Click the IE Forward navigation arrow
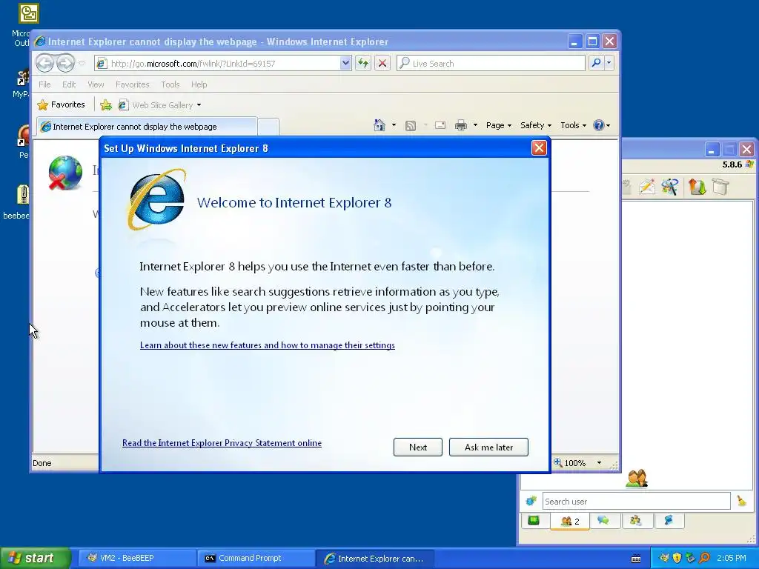This screenshot has width=759, height=569. 65,63
